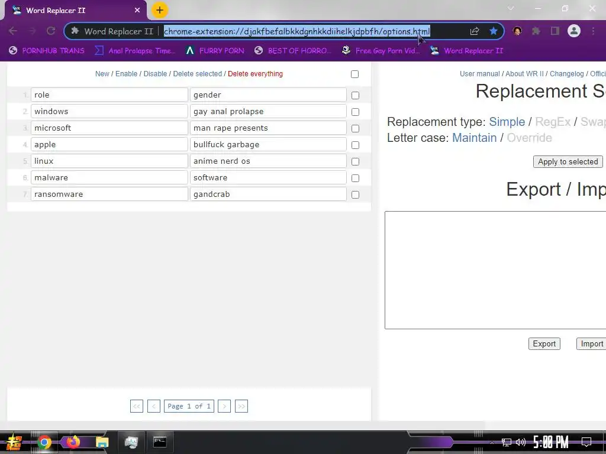Open a new tab with plus button

coord(160,10)
